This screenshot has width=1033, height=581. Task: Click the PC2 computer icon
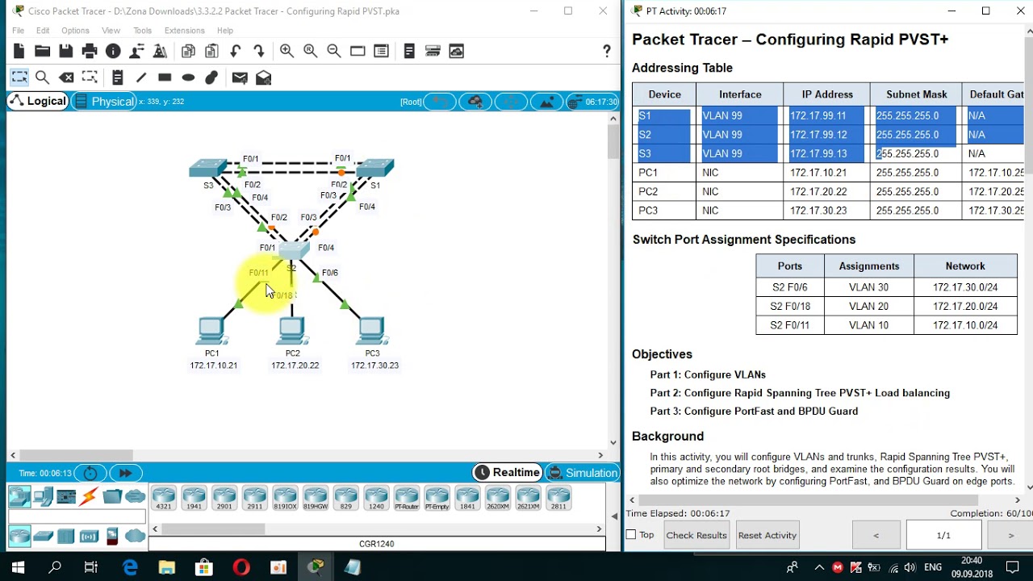point(292,332)
